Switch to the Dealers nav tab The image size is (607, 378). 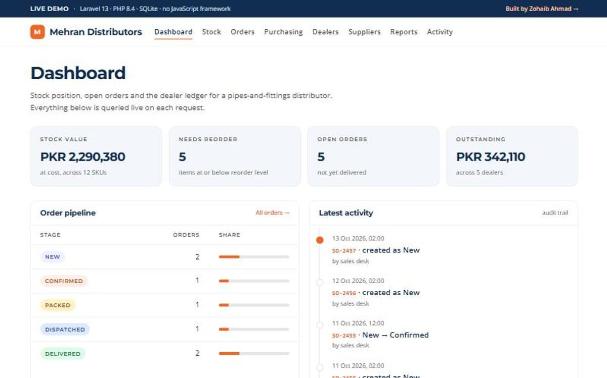coord(325,32)
